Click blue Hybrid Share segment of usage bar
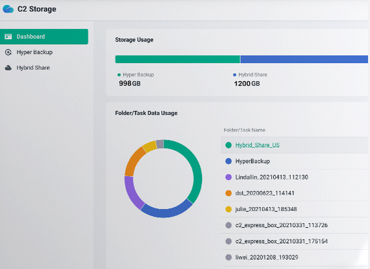Screen dimensions: 370x269 (x=304, y=59)
